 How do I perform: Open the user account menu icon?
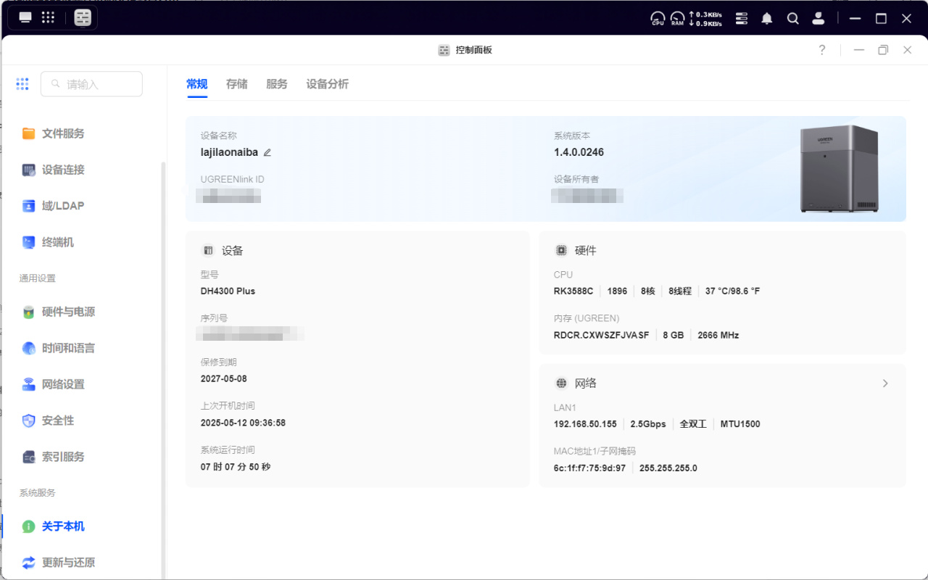[x=819, y=18]
